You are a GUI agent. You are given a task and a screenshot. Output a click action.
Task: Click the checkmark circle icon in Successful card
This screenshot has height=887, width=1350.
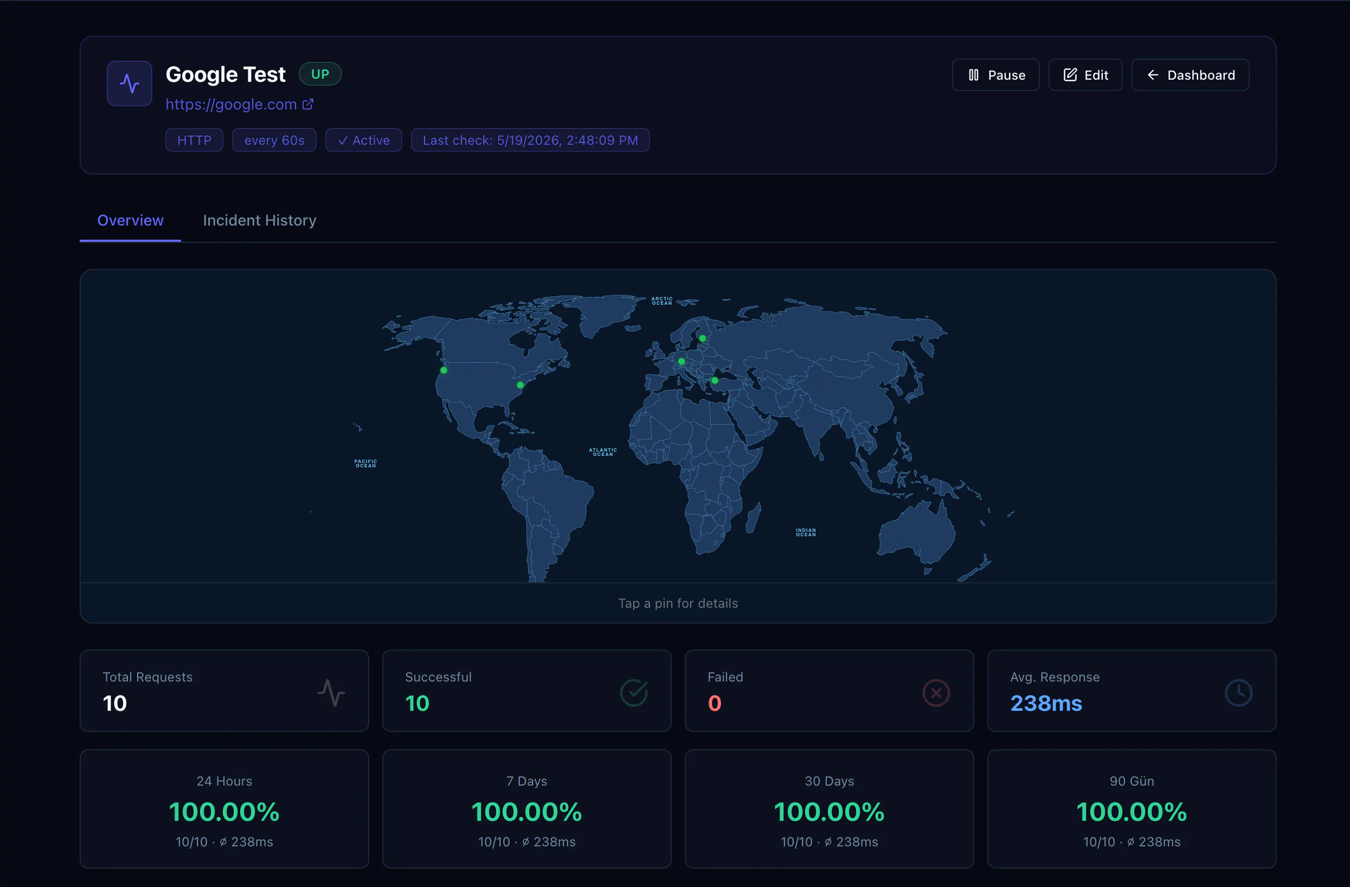(x=634, y=692)
